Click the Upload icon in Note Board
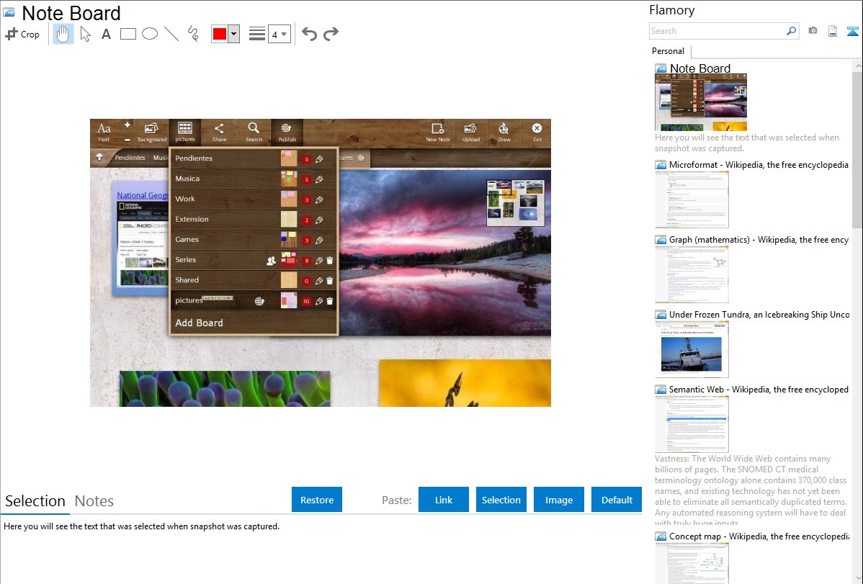The image size is (863, 584). coord(470,132)
